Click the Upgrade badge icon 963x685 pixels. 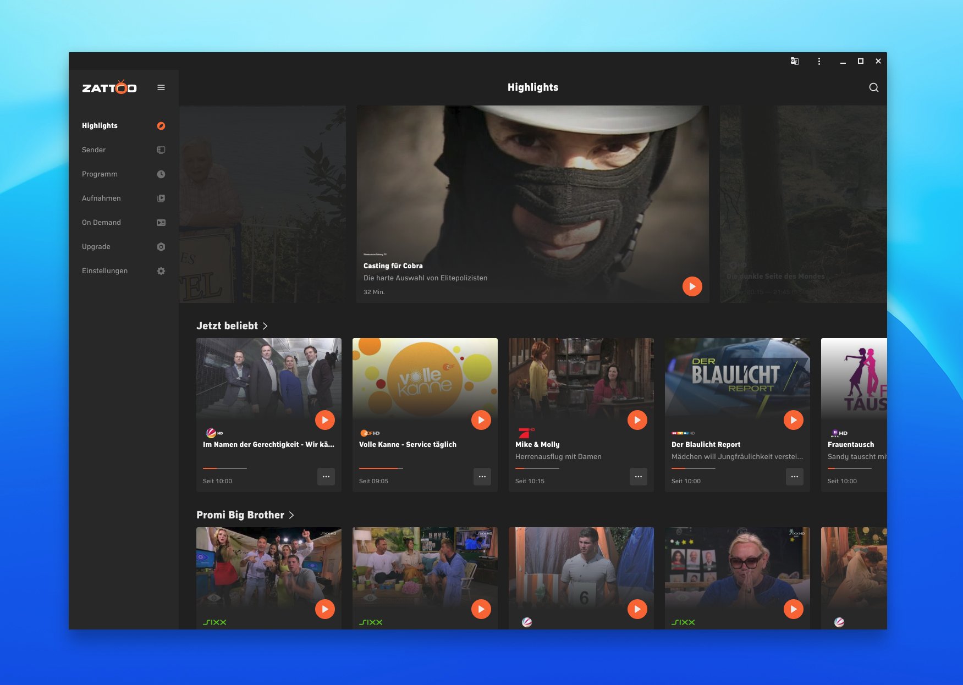(x=161, y=247)
